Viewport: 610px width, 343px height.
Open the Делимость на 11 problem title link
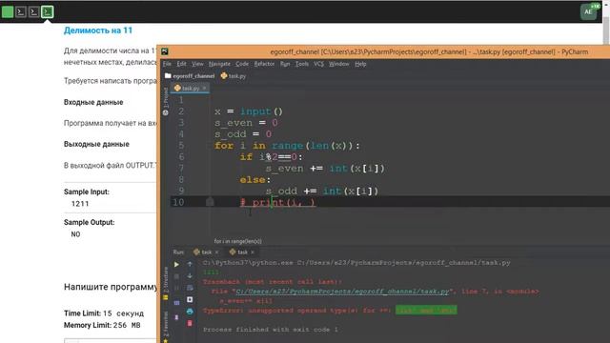(x=98, y=30)
